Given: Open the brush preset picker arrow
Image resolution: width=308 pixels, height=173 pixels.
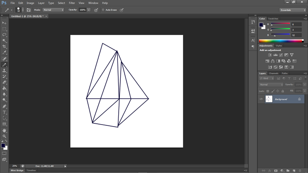Looking at the screenshot, I should coord(23,10).
